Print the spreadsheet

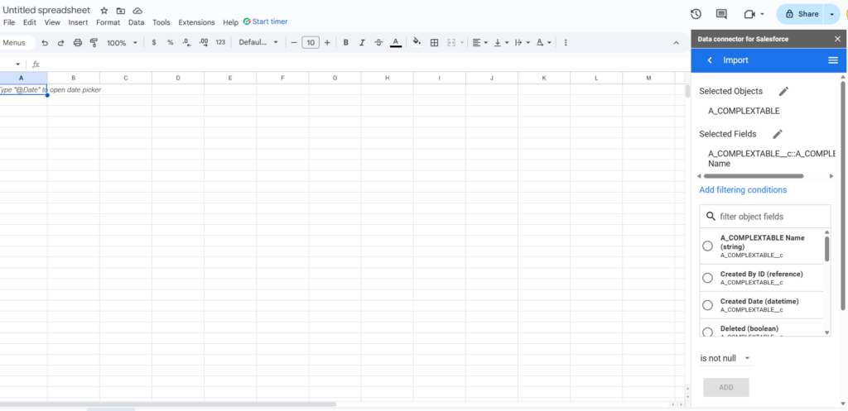(x=77, y=43)
